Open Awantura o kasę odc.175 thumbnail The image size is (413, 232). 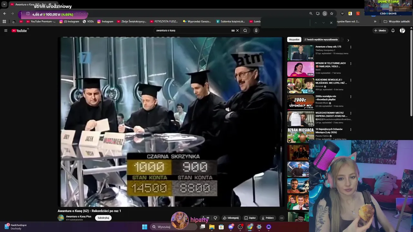[x=300, y=53]
